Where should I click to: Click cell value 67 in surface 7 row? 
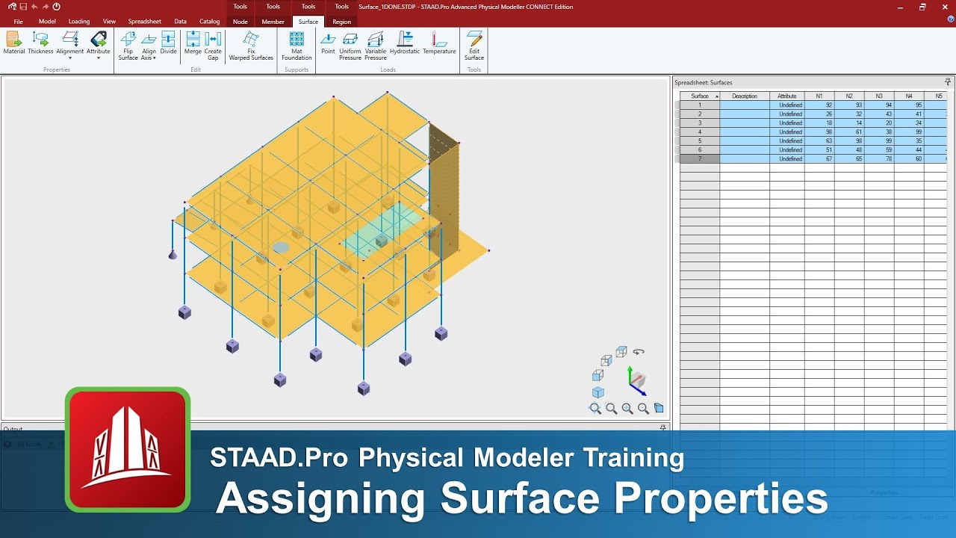[819, 158]
